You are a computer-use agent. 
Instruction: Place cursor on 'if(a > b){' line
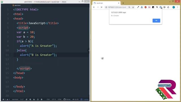coord(25,41)
